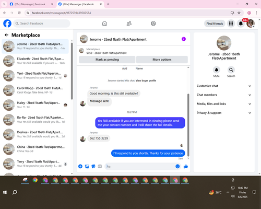Open Haley's 2bed 1bath conversation

point(35,105)
